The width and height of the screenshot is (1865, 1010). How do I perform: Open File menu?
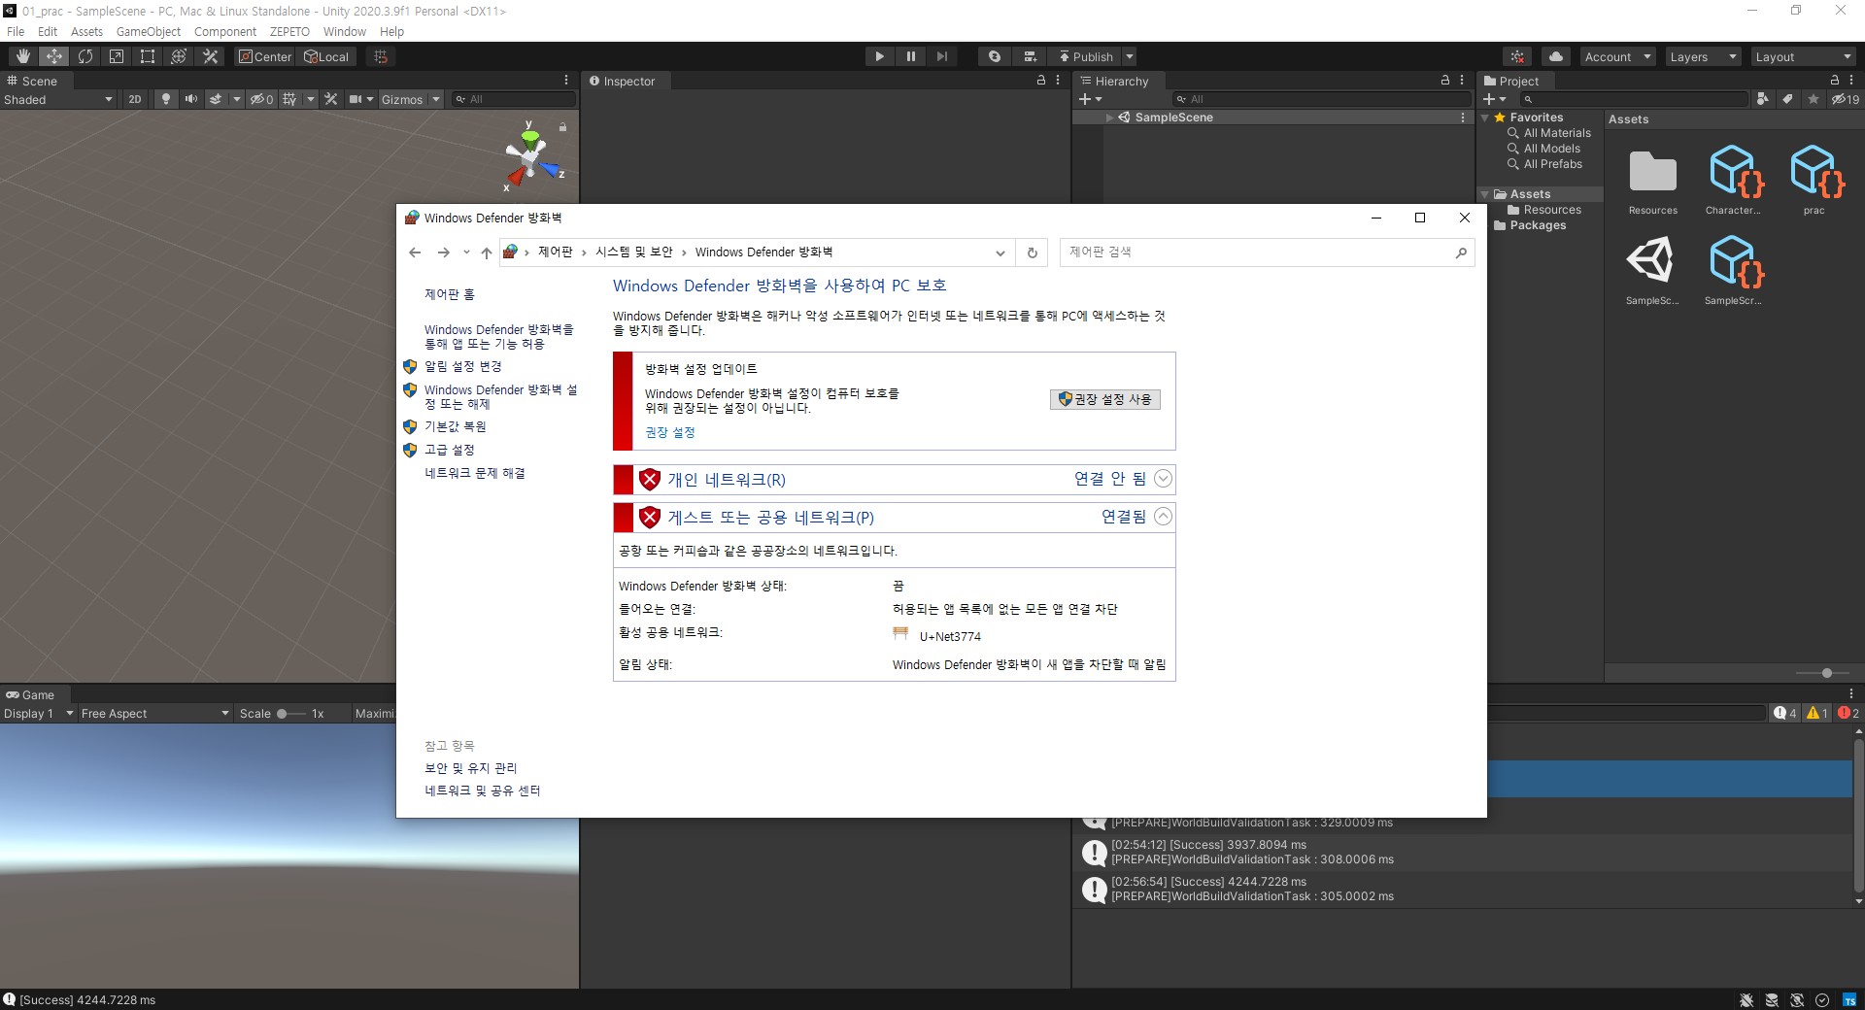(x=16, y=31)
